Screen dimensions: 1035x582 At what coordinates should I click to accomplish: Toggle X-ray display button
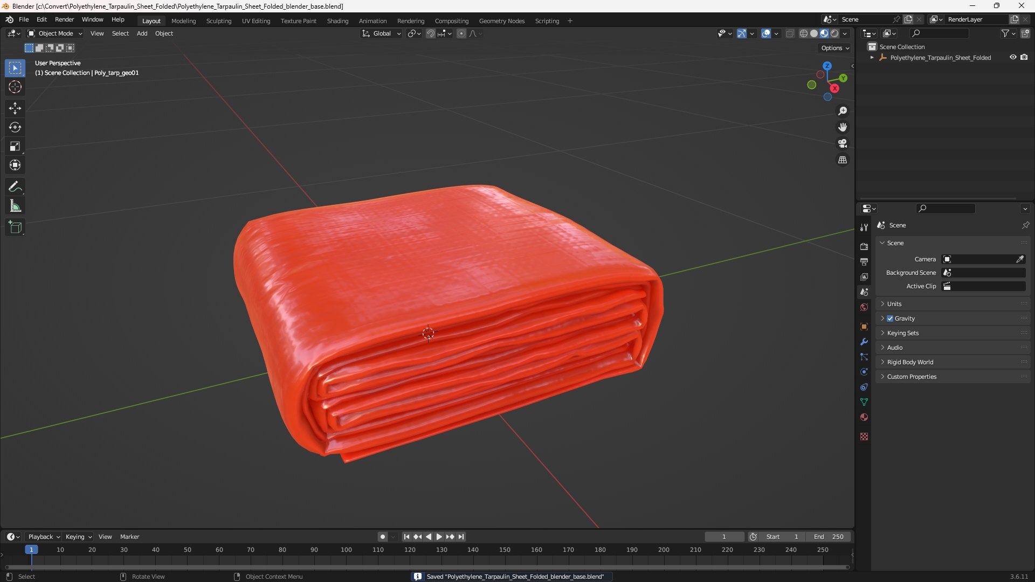click(x=790, y=33)
